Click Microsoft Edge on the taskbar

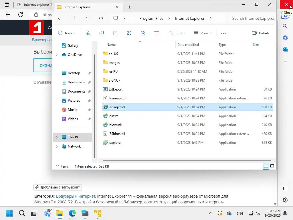(72, 213)
